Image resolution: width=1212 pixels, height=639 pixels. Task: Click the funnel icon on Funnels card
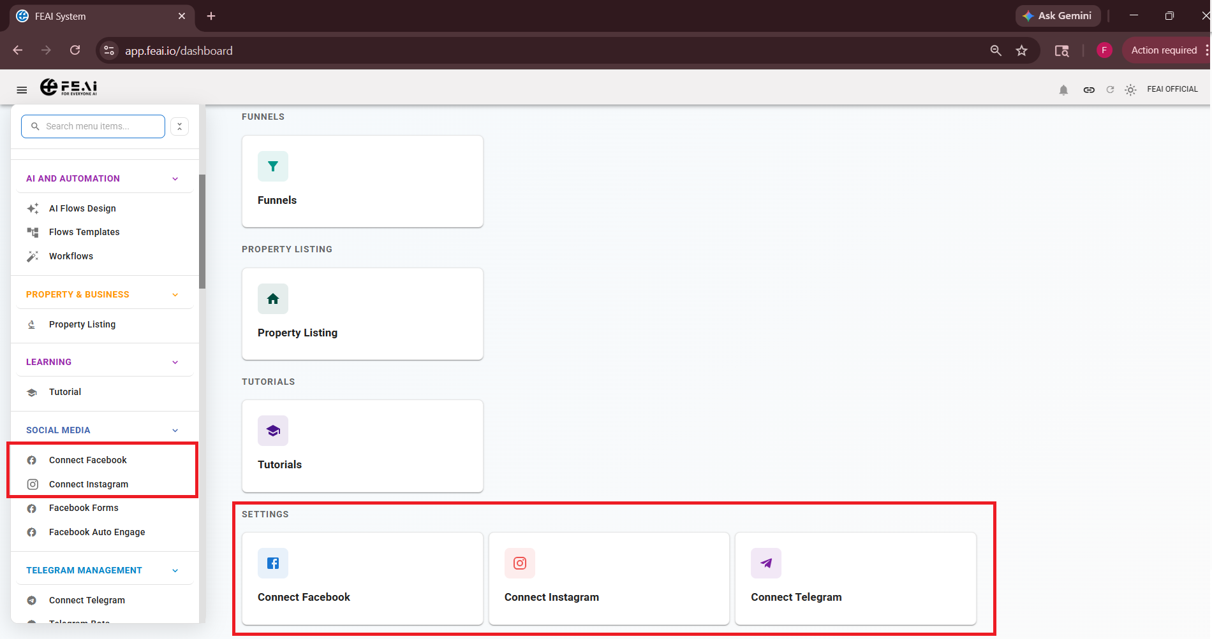(x=273, y=166)
